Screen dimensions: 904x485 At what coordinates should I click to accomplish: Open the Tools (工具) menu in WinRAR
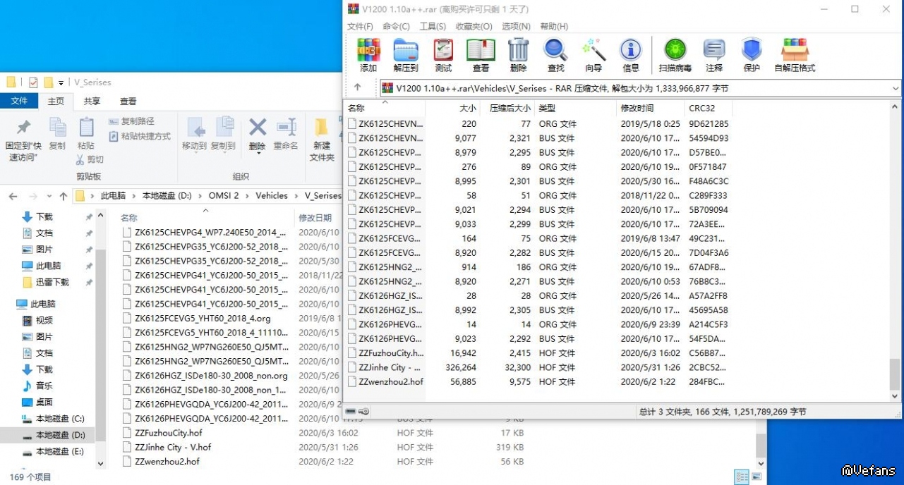pos(433,26)
